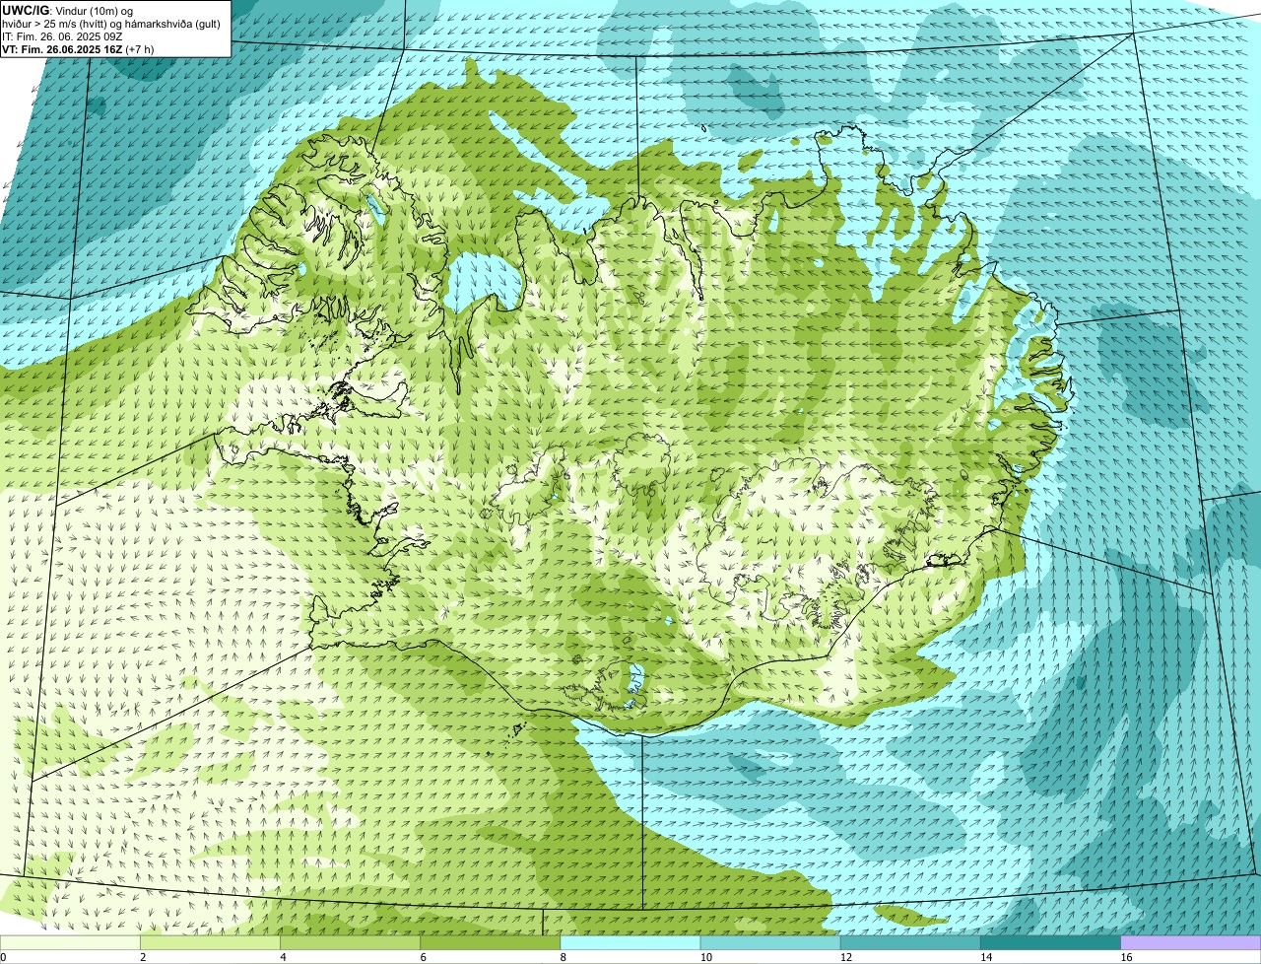Click the 6–8 m/s olive green legend swatch

coord(491,942)
